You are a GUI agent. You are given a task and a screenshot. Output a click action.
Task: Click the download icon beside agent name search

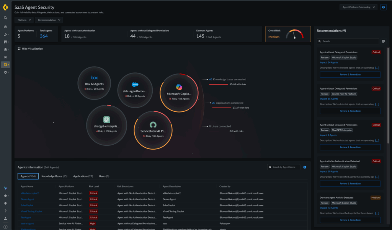click(305, 167)
